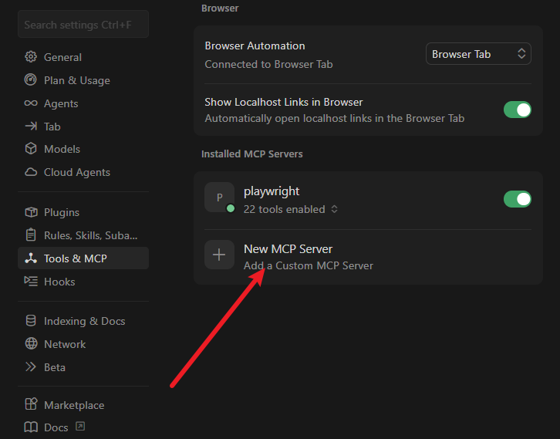This screenshot has height=439, width=560.
Task: Click the Browser section heading
Action: coord(220,8)
